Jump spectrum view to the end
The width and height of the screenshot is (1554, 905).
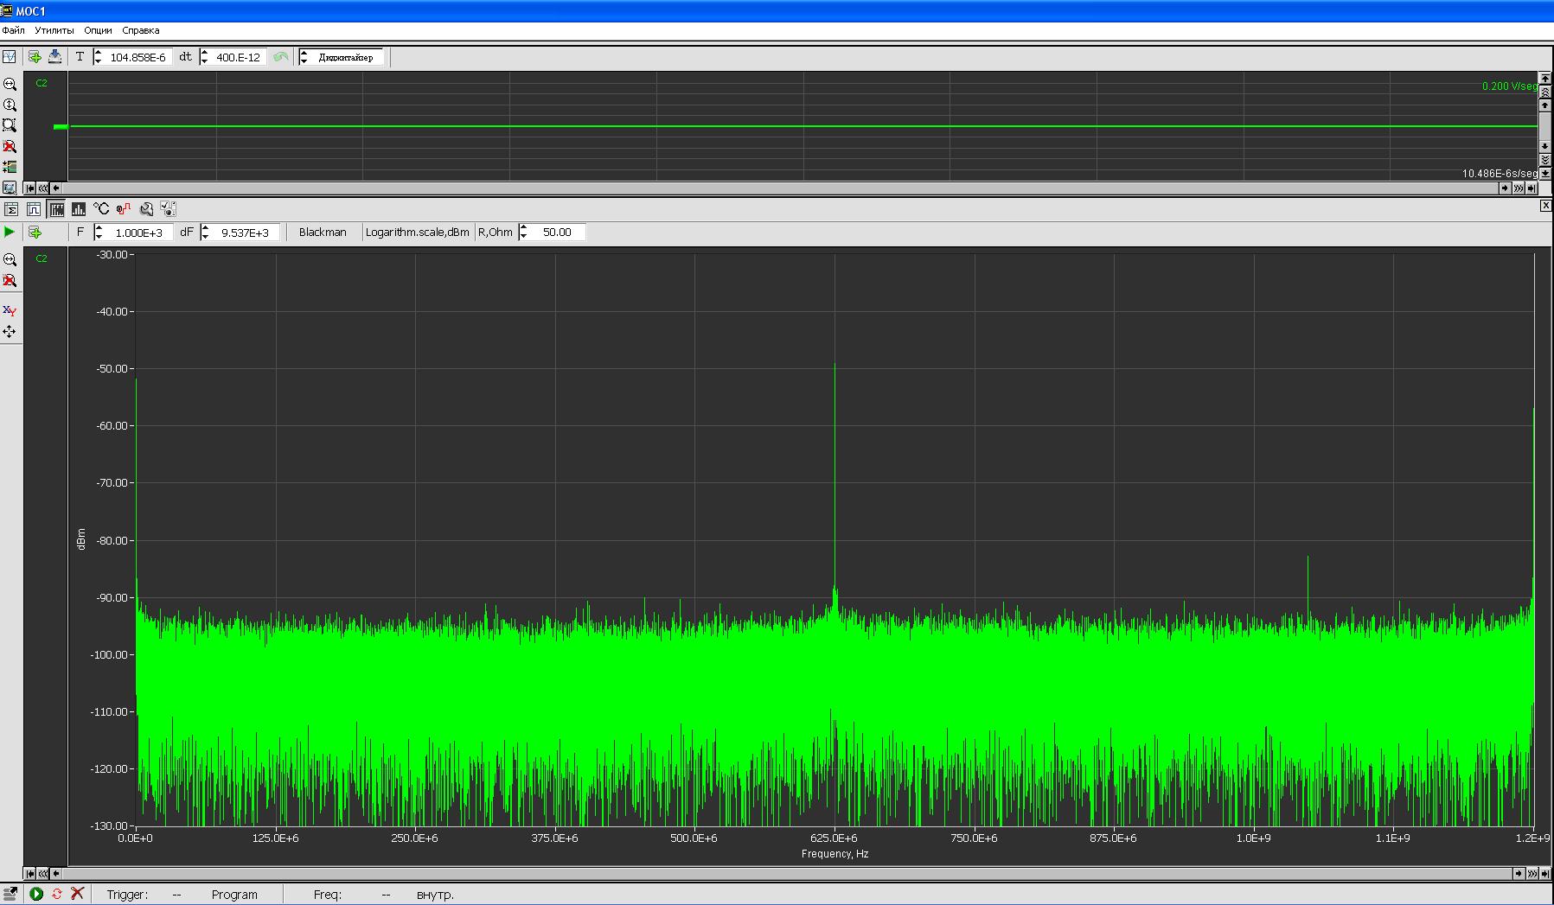tap(1545, 874)
